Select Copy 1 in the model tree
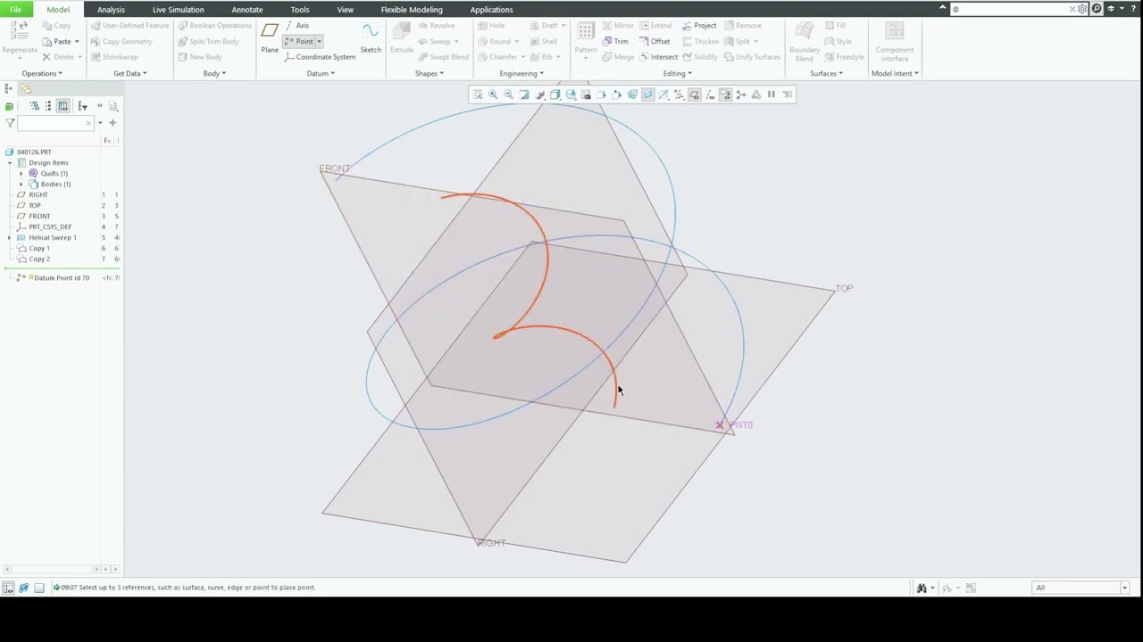Viewport: 1143px width, 642px height. click(38, 249)
